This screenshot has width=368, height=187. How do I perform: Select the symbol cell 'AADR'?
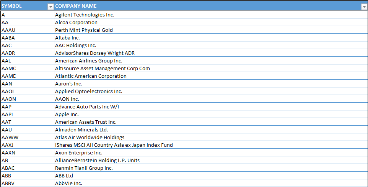(27, 53)
